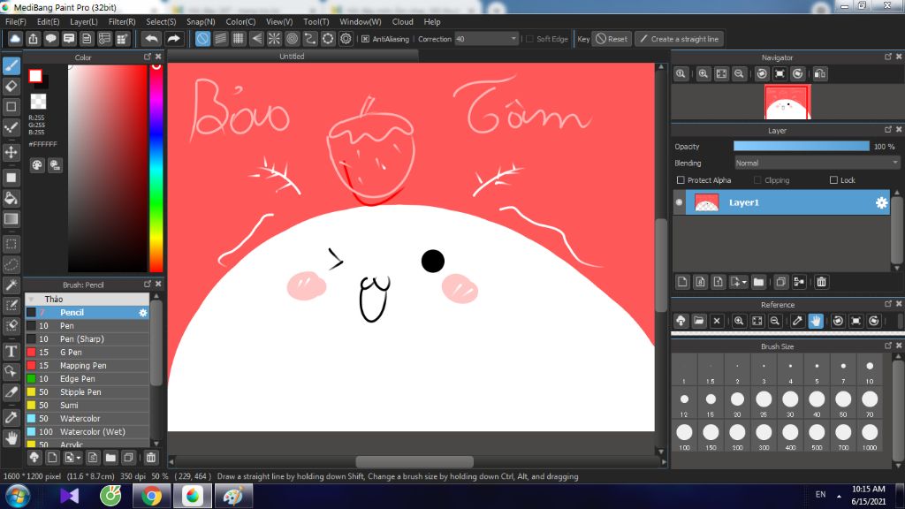
Task: Open Pencil brush settings gear
Action: pos(142,312)
